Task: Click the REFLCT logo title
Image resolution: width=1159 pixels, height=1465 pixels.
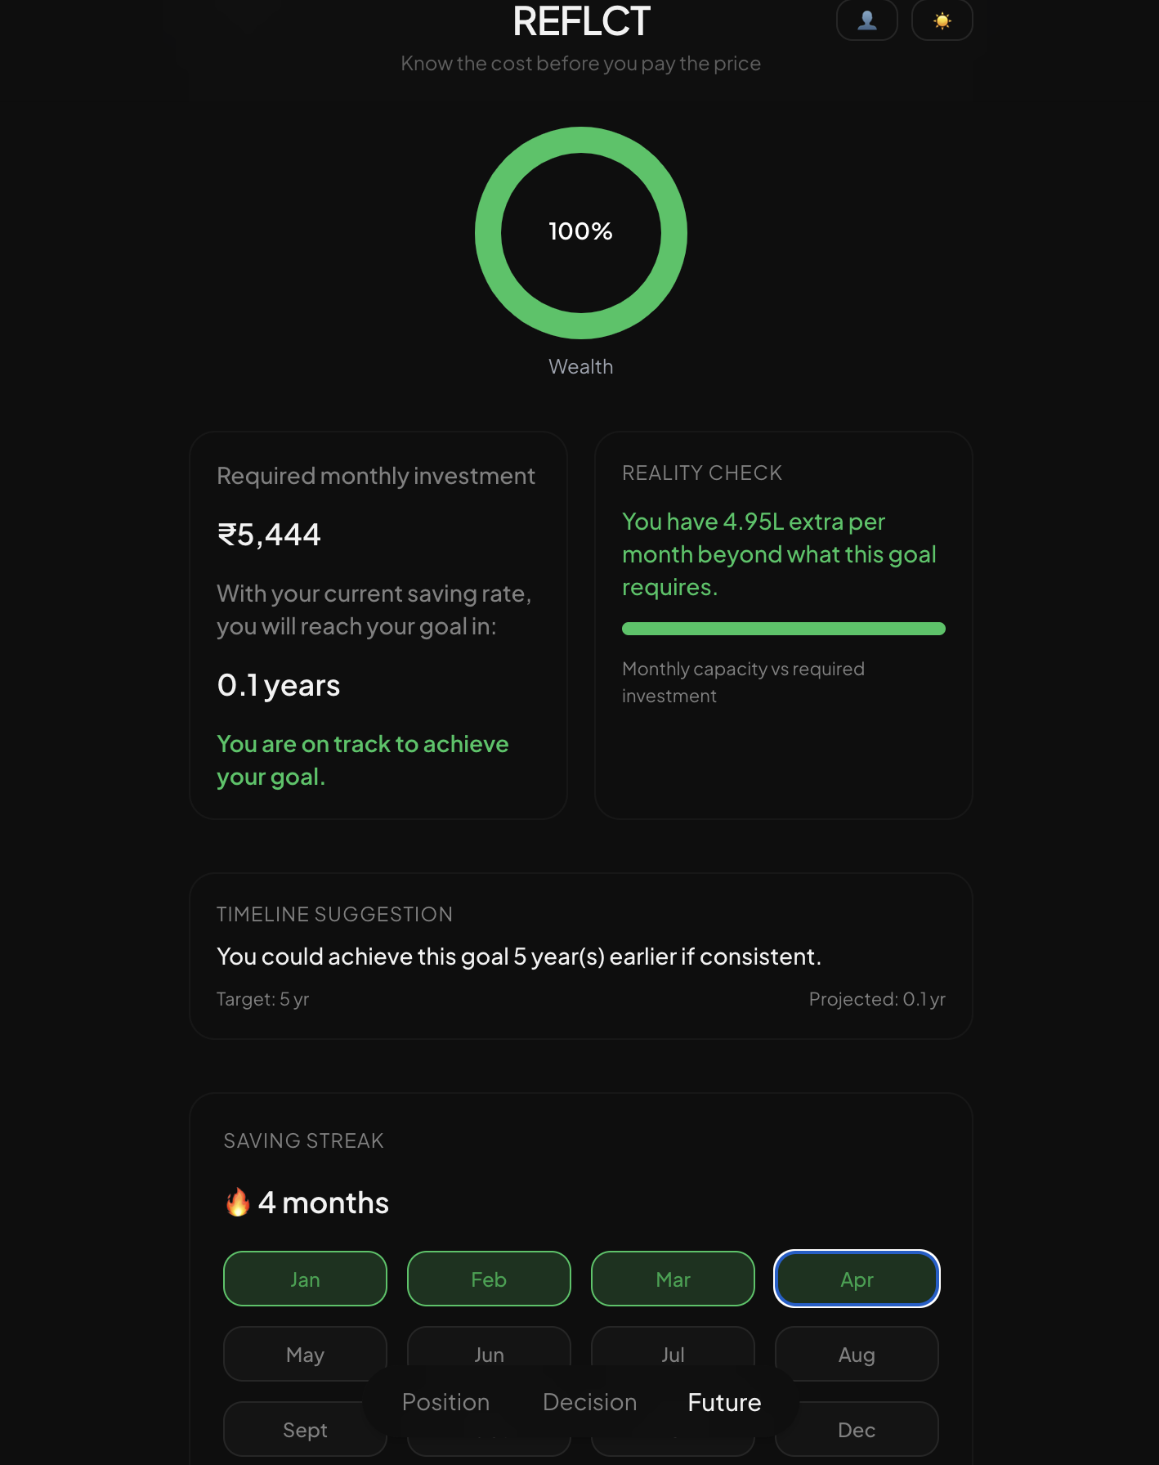Action: coord(580,21)
